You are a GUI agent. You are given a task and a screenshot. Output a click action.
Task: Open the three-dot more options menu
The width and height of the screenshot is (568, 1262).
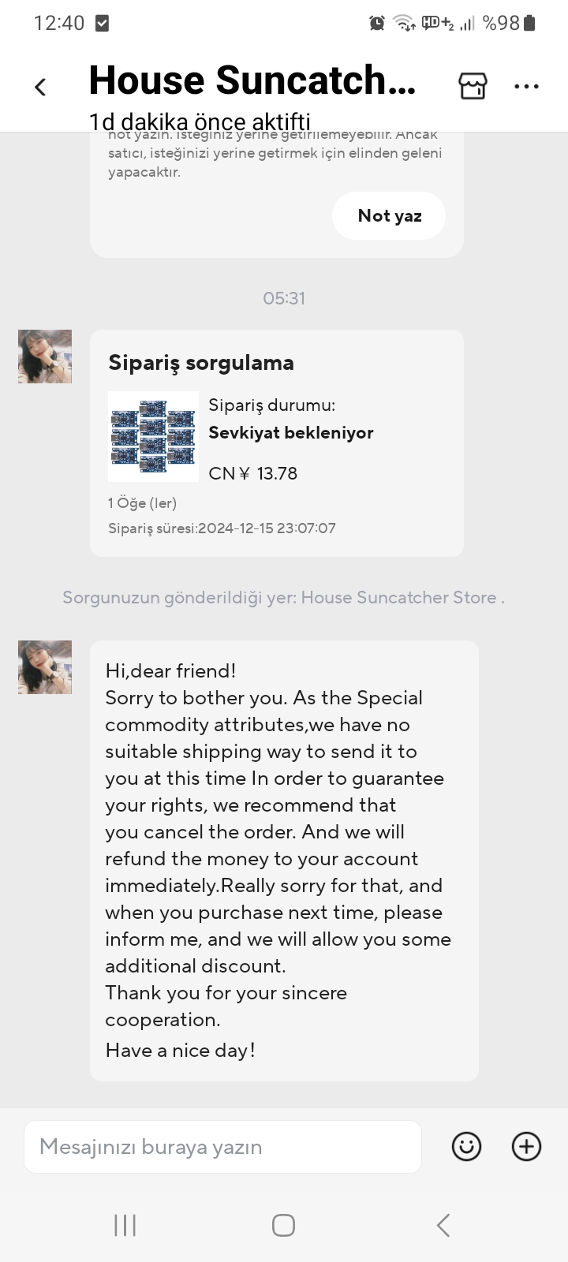click(x=526, y=86)
